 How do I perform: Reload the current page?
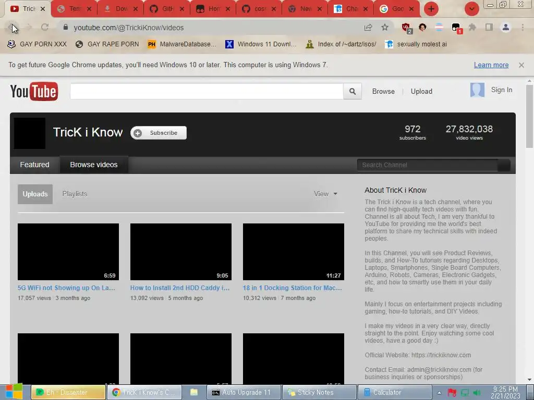pyautogui.click(x=45, y=27)
